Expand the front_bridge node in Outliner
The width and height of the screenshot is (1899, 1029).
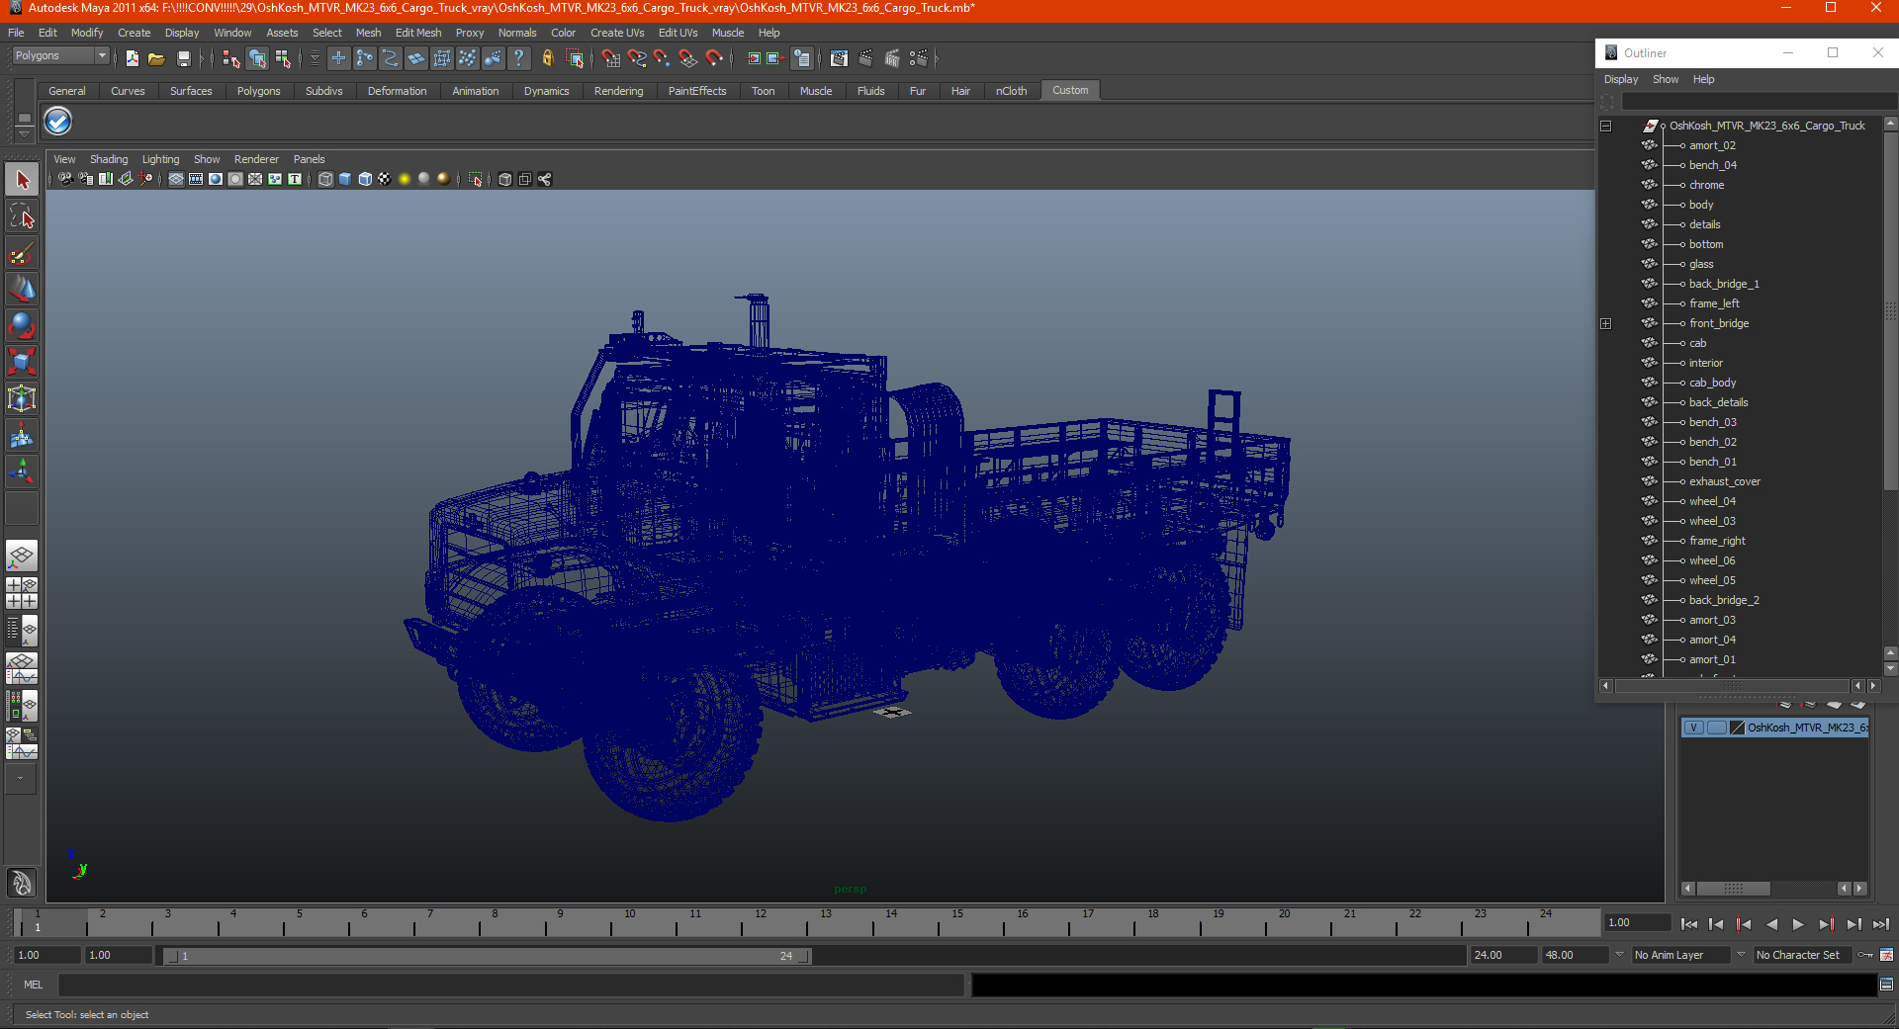[1605, 323]
